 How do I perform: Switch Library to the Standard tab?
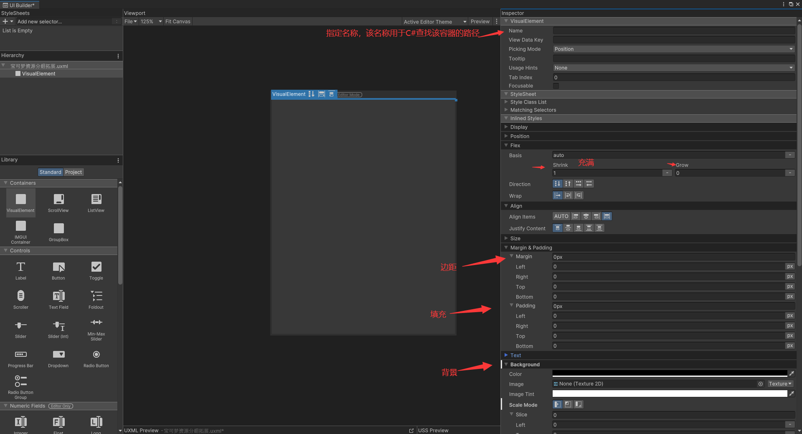pyautogui.click(x=51, y=172)
